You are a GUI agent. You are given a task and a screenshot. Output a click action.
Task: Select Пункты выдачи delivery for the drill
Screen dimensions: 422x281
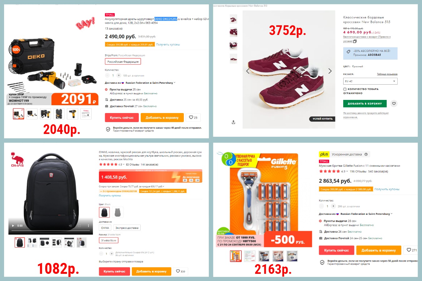pyautogui.click(x=106, y=90)
